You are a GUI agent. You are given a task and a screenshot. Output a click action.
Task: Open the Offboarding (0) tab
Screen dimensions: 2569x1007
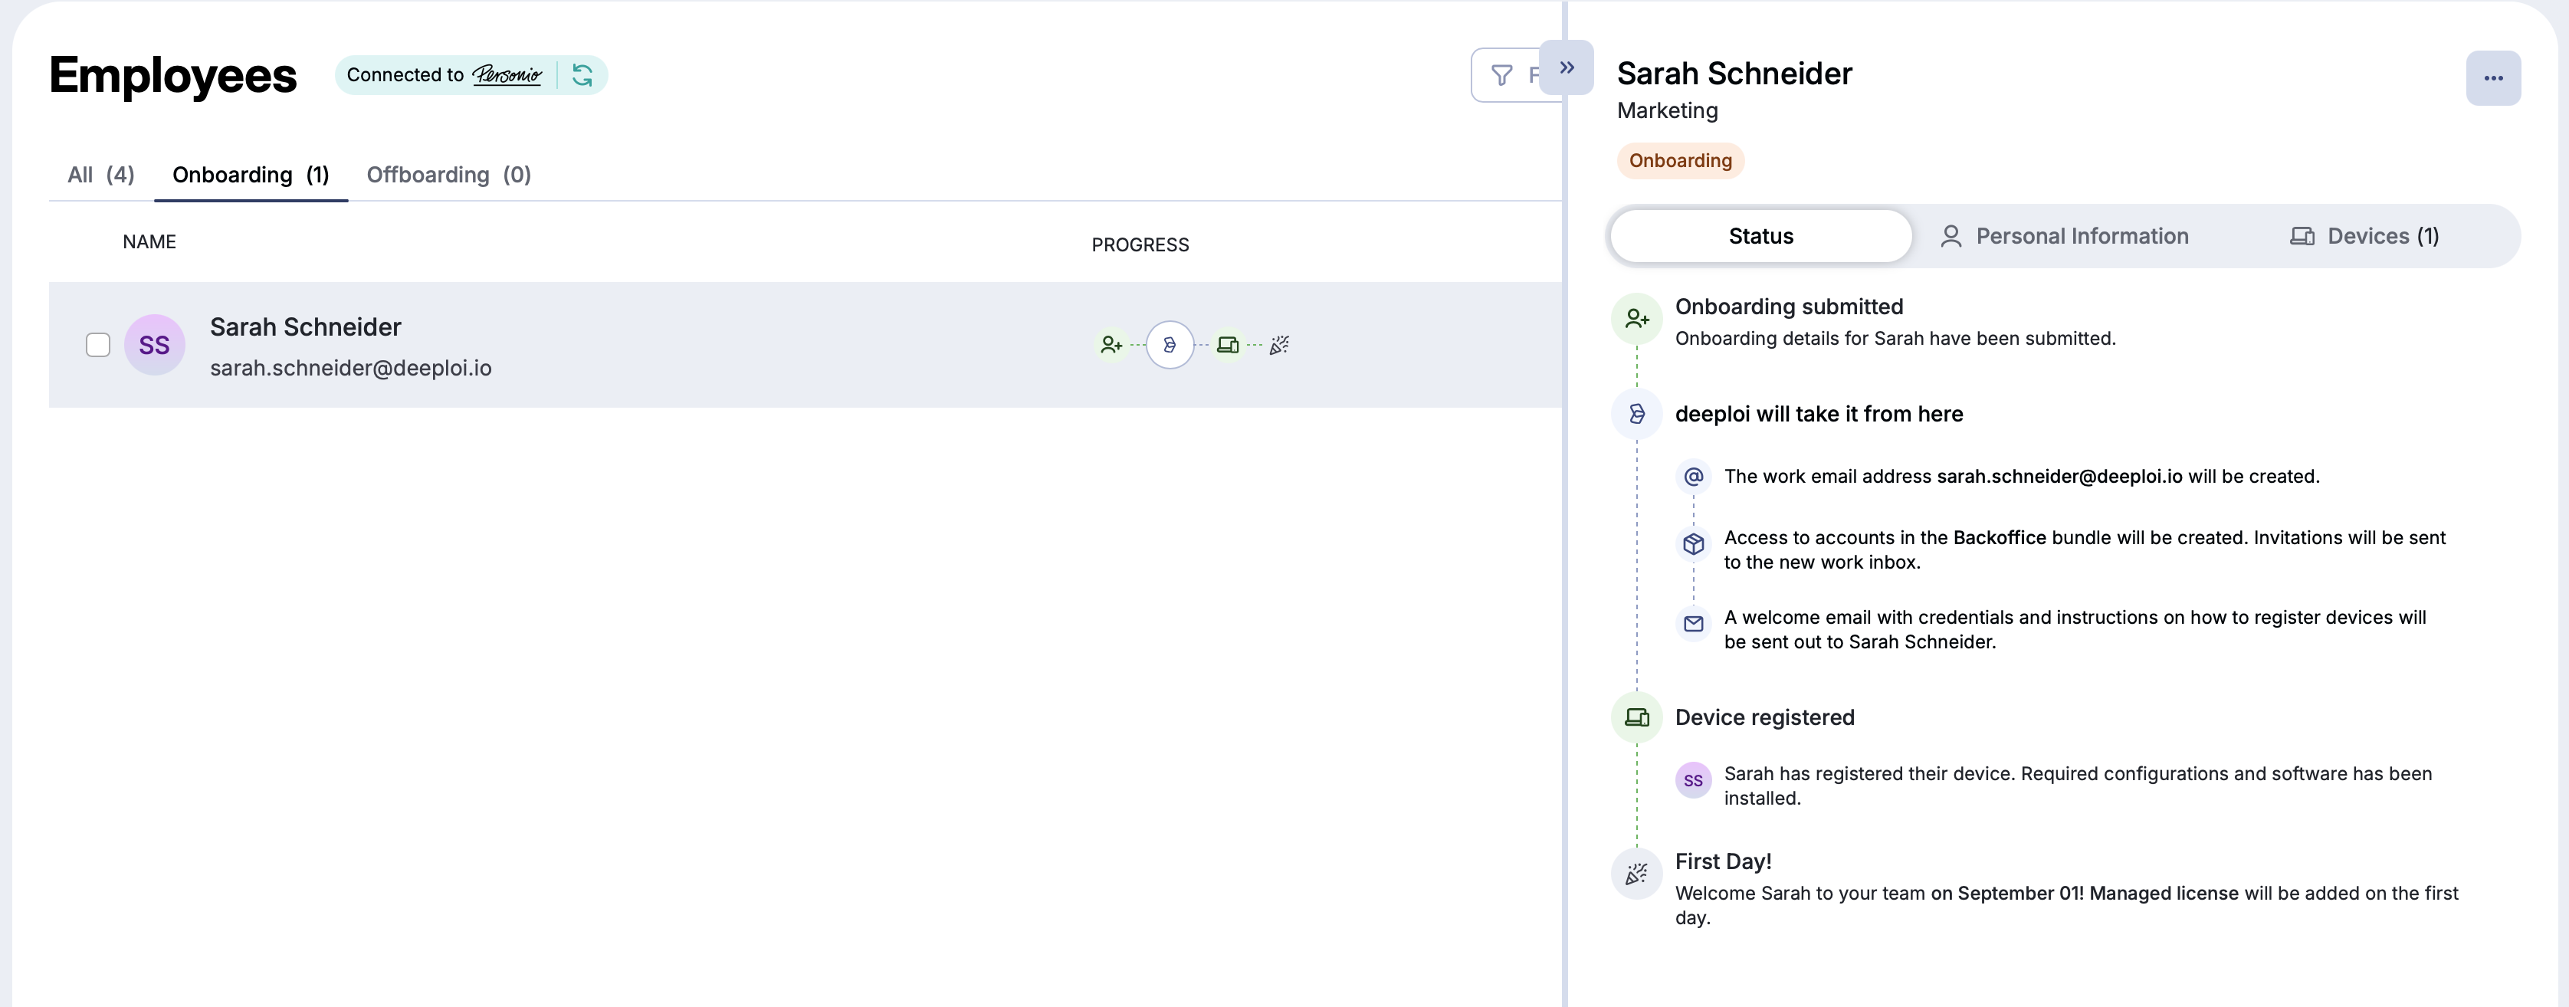pos(449,175)
